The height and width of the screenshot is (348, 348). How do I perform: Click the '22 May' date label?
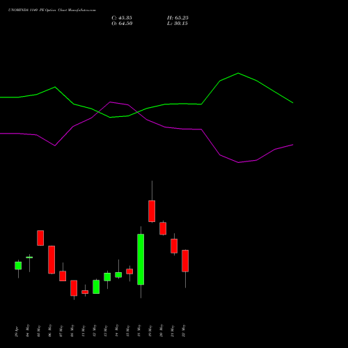click(x=184, y=331)
